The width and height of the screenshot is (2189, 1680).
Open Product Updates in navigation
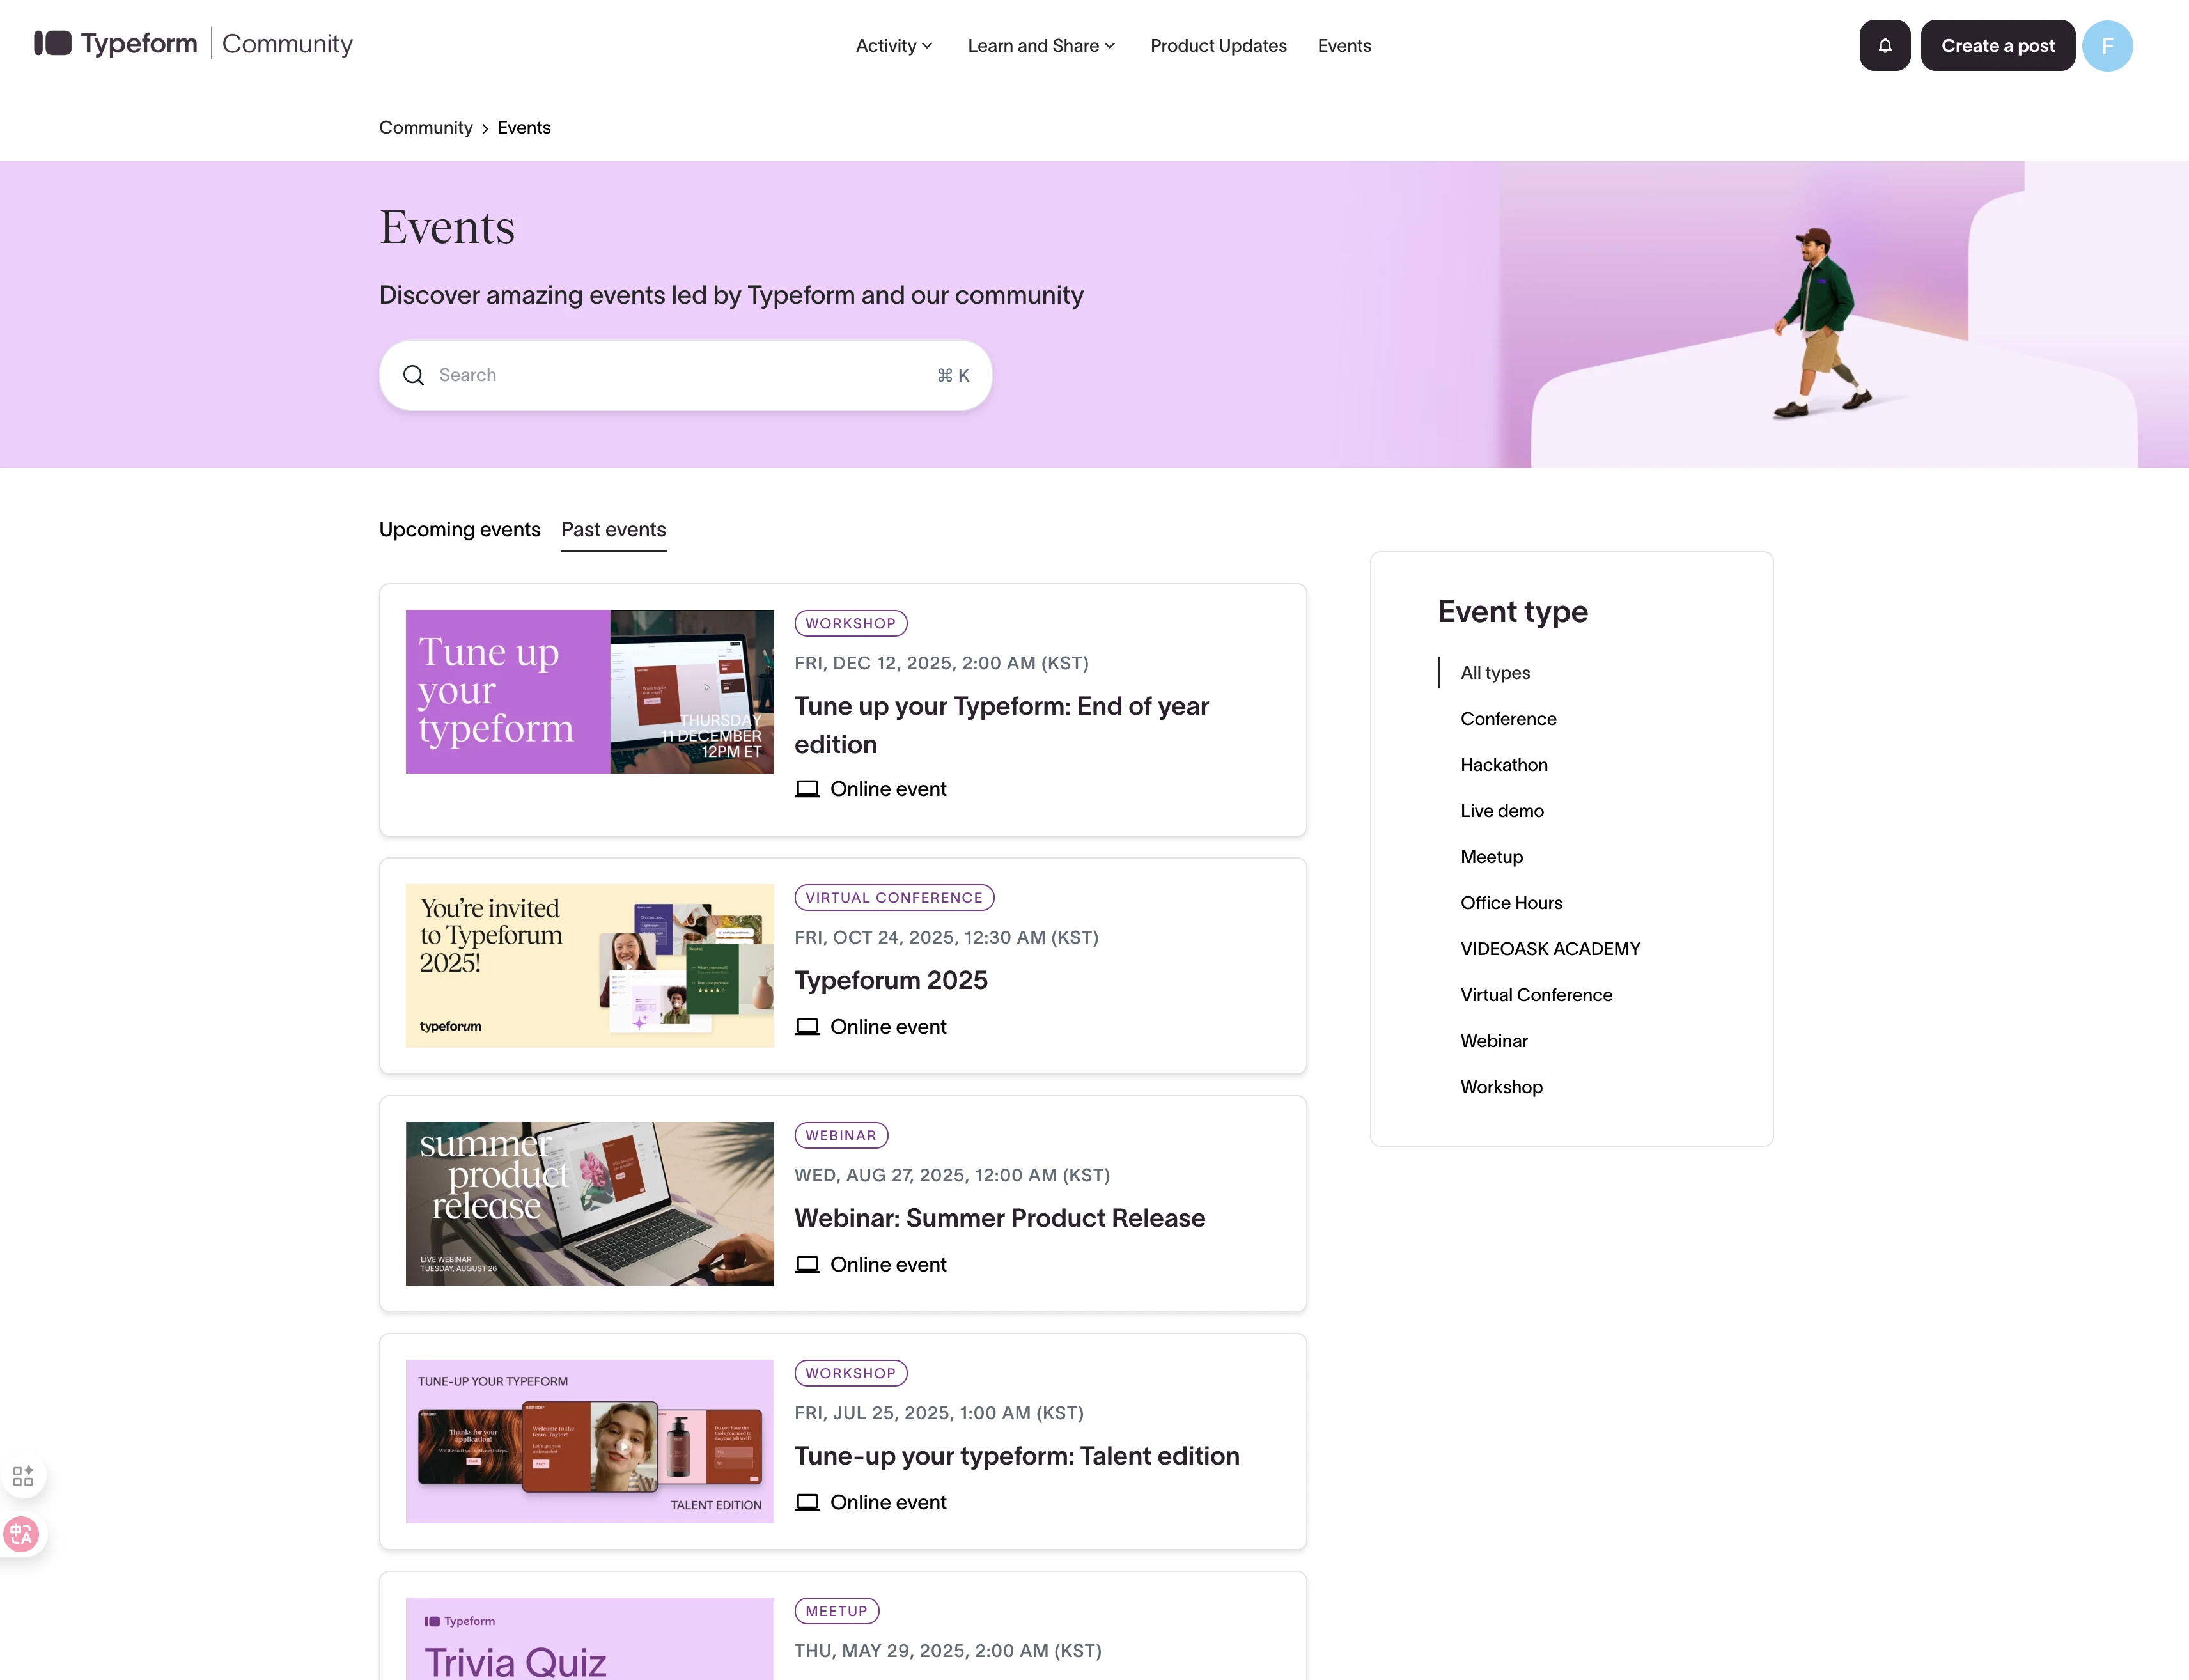pyautogui.click(x=1218, y=45)
